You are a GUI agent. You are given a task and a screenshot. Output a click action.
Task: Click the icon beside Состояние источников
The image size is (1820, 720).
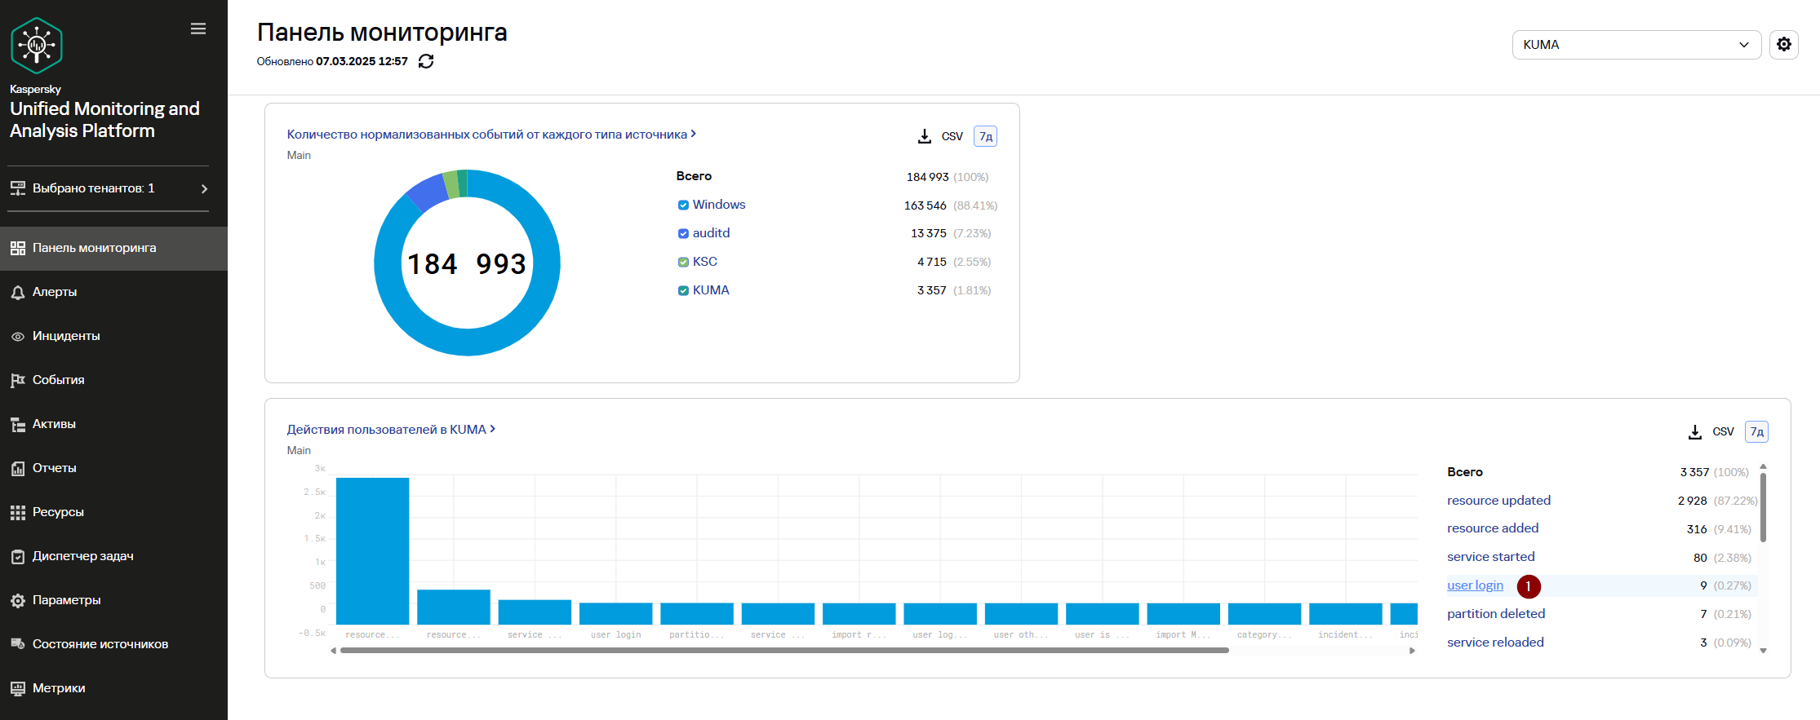click(18, 644)
